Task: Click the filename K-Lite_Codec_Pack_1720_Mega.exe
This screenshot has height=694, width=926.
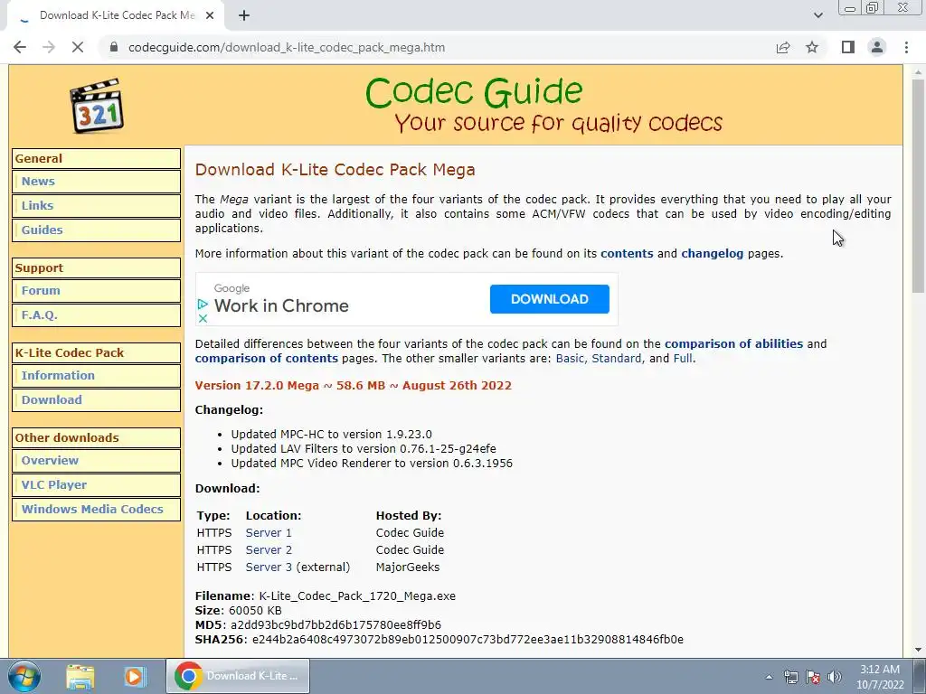Action: click(357, 596)
